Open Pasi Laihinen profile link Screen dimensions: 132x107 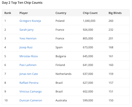28,65
